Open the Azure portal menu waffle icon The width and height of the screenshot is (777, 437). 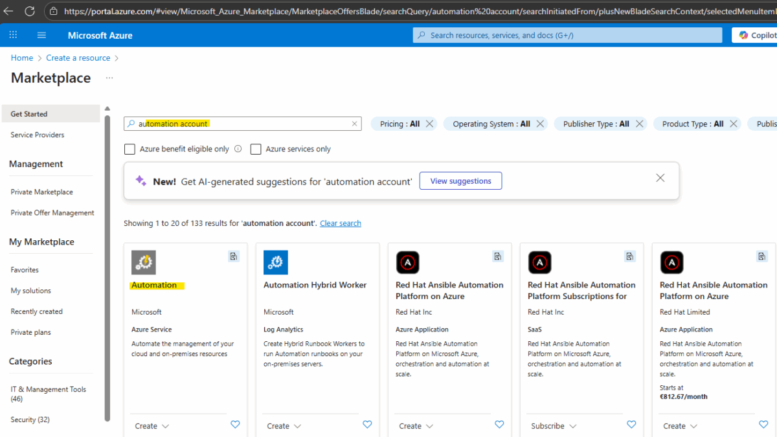pyautogui.click(x=12, y=35)
